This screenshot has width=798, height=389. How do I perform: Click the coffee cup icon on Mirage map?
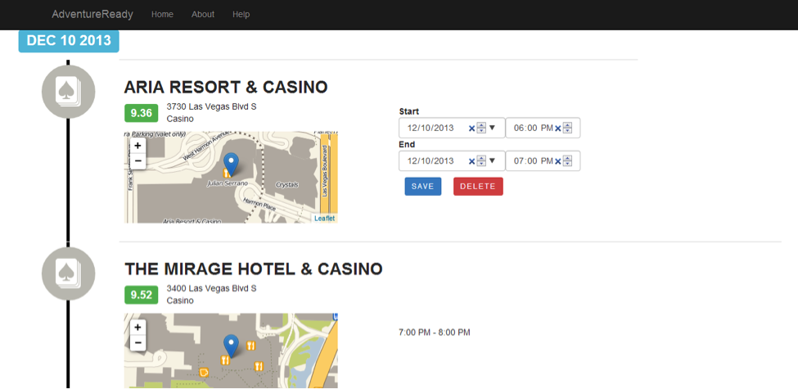click(x=204, y=372)
